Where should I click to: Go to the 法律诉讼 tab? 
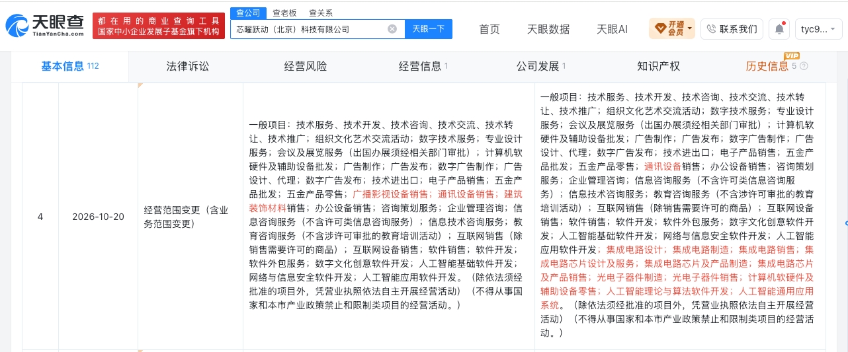click(188, 66)
